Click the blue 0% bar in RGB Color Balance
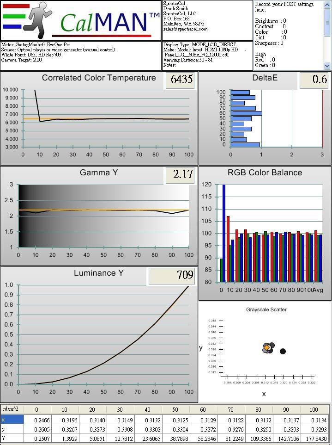Viewport: 332px width, 445px height. [x=224, y=233]
